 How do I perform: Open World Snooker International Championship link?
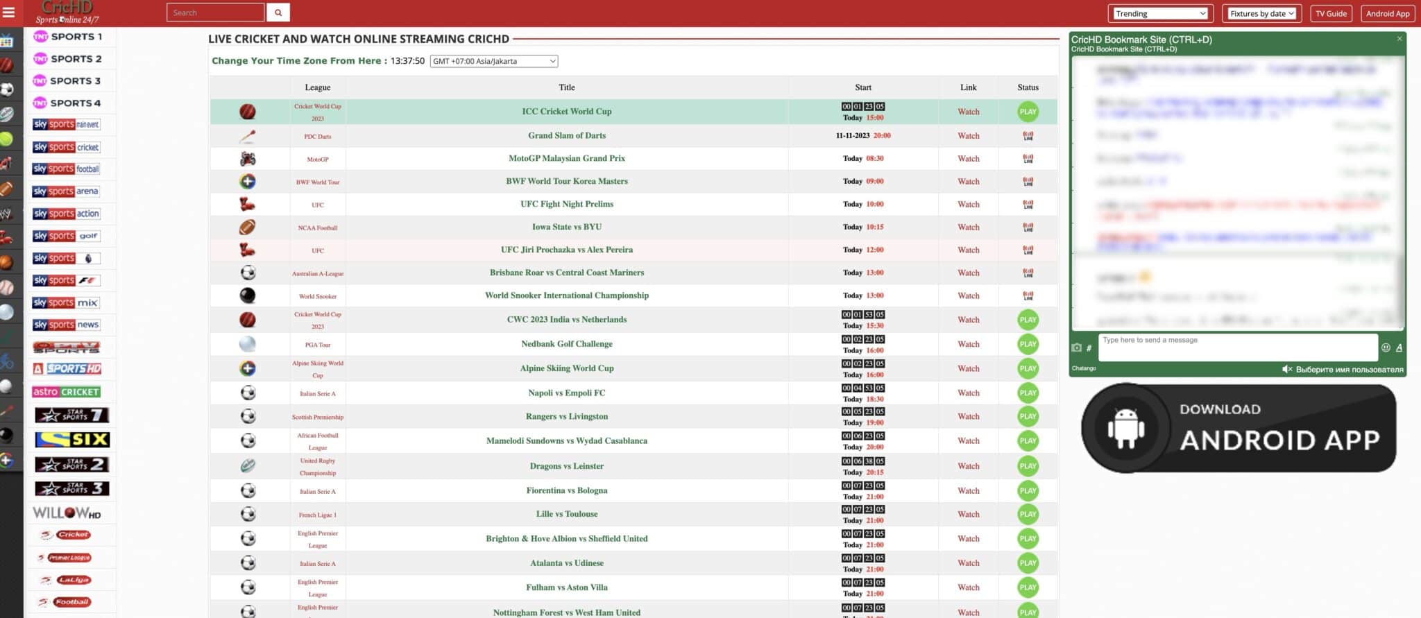[x=566, y=295]
